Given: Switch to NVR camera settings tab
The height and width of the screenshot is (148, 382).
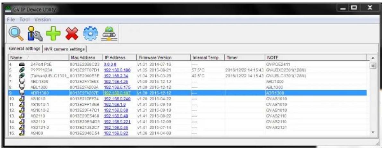Looking at the screenshot, I should [x=65, y=49].
